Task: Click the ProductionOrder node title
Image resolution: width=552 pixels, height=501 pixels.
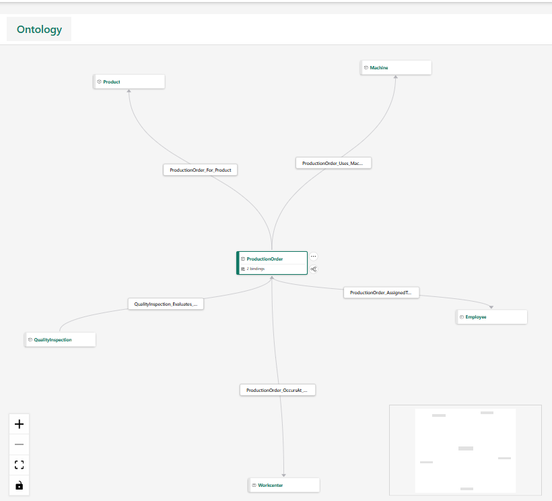Action: pyautogui.click(x=265, y=259)
